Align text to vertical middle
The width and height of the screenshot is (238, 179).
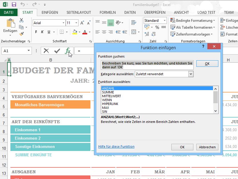pyautogui.click(x=104, y=23)
